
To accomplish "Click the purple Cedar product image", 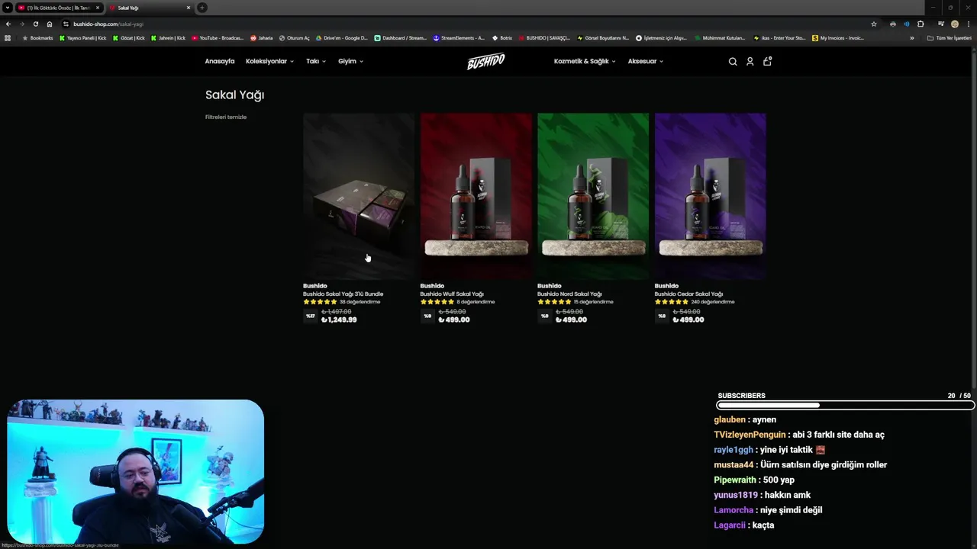I will pos(710,196).
